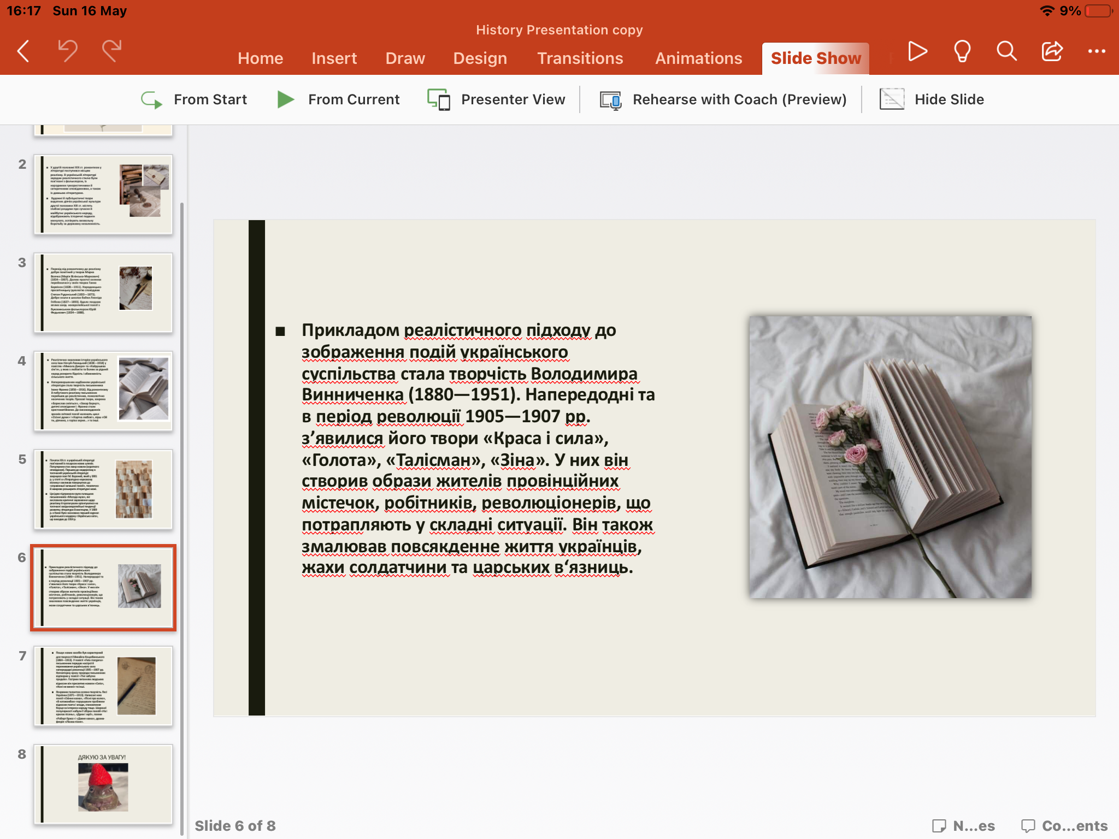The image size is (1119, 839).
Task: Launch Rehearse with Coach (Preview)
Action: pos(723,99)
